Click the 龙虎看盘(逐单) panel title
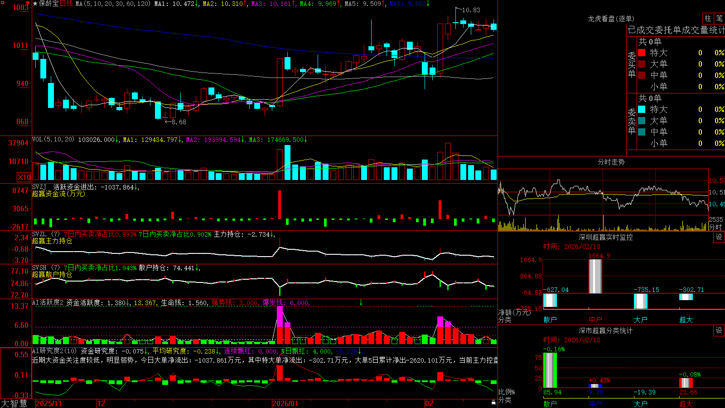The width and height of the screenshot is (725, 408). [611, 19]
